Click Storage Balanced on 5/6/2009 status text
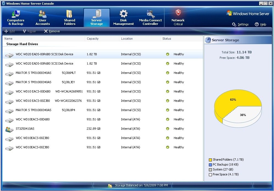The width and height of the screenshot is (274, 191). (141, 186)
